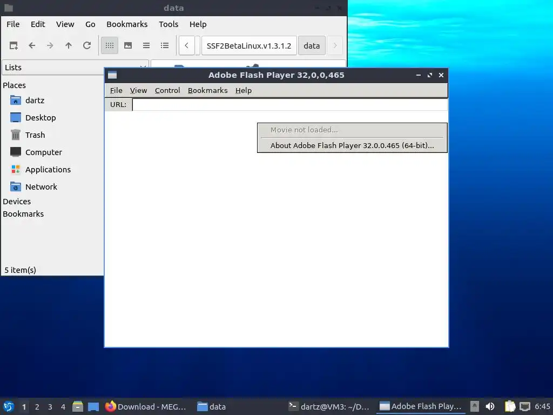Focus the Flash Player URL field

tap(290, 104)
